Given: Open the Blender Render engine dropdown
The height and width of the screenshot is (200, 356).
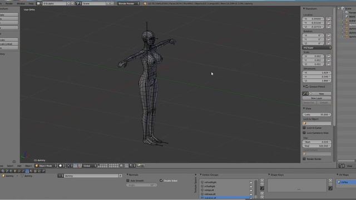Looking at the screenshot, I should pyautogui.click(x=128, y=3).
